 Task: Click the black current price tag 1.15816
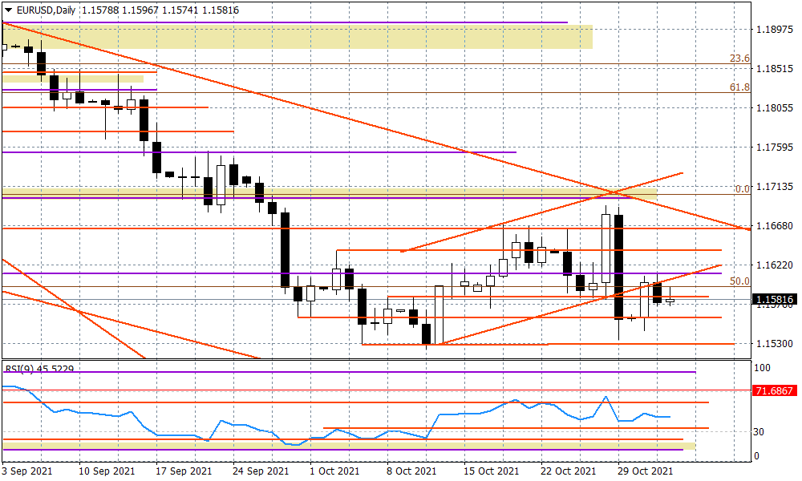pyautogui.click(x=775, y=300)
